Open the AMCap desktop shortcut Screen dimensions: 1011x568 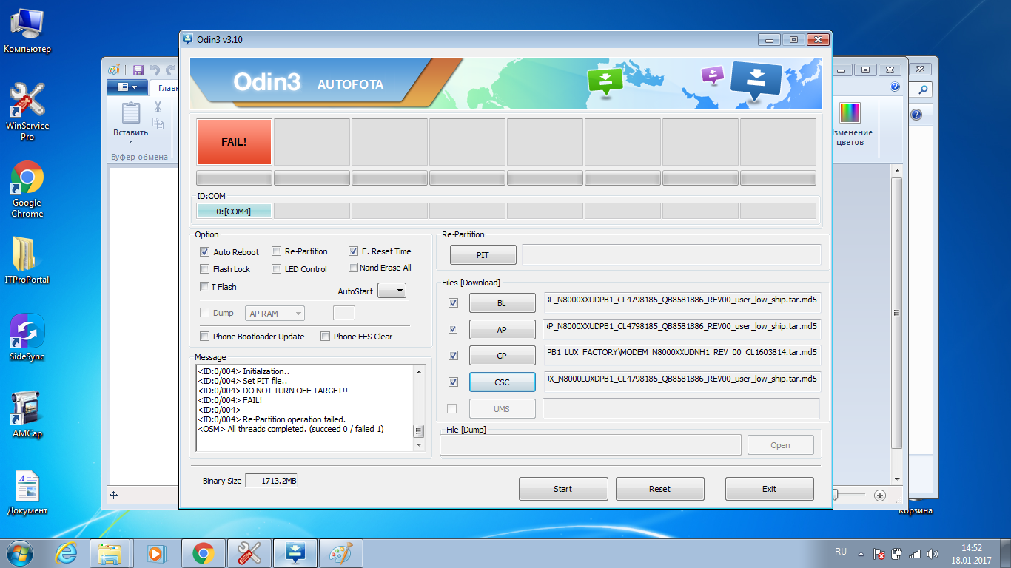[27, 415]
